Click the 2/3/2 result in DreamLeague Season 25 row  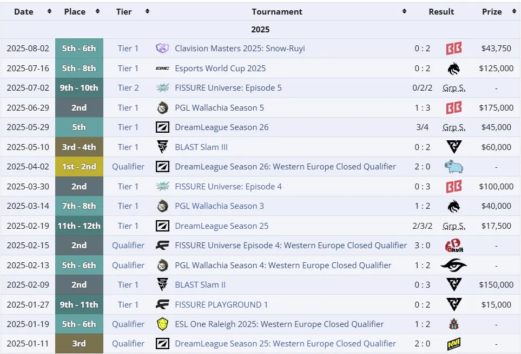tap(423, 226)
